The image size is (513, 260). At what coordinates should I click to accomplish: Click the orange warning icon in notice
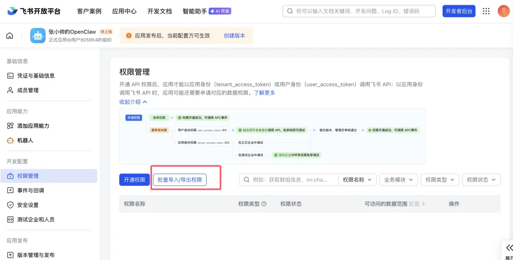click(129, 36)
